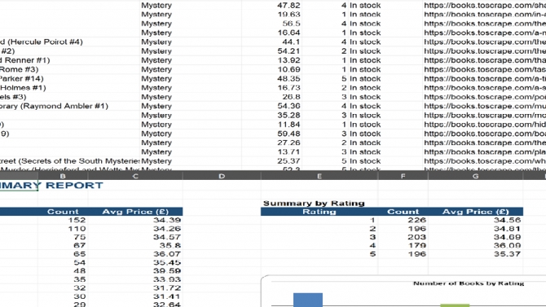
Task: Click the MARY REPORT title cell
Action: (x=51, y=186)
